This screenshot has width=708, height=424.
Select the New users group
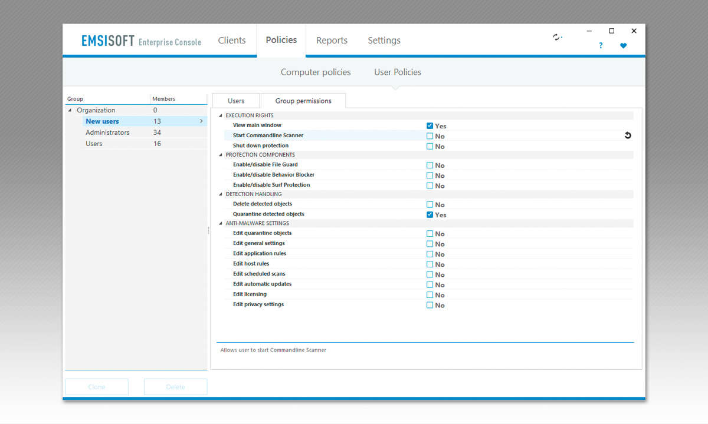tap(102, 121)
